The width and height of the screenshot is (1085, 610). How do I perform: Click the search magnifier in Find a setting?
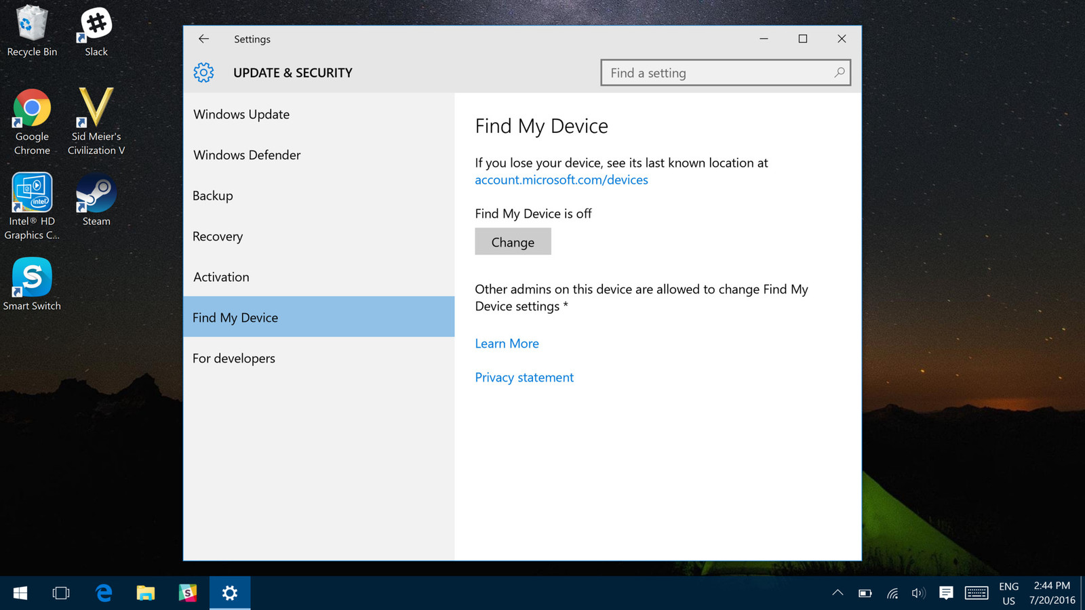(840, 73)
